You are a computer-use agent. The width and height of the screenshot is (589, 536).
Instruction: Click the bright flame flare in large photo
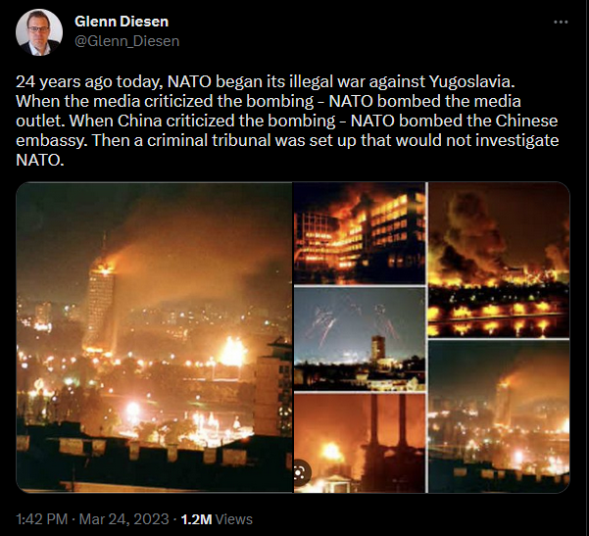coord(232,352)
